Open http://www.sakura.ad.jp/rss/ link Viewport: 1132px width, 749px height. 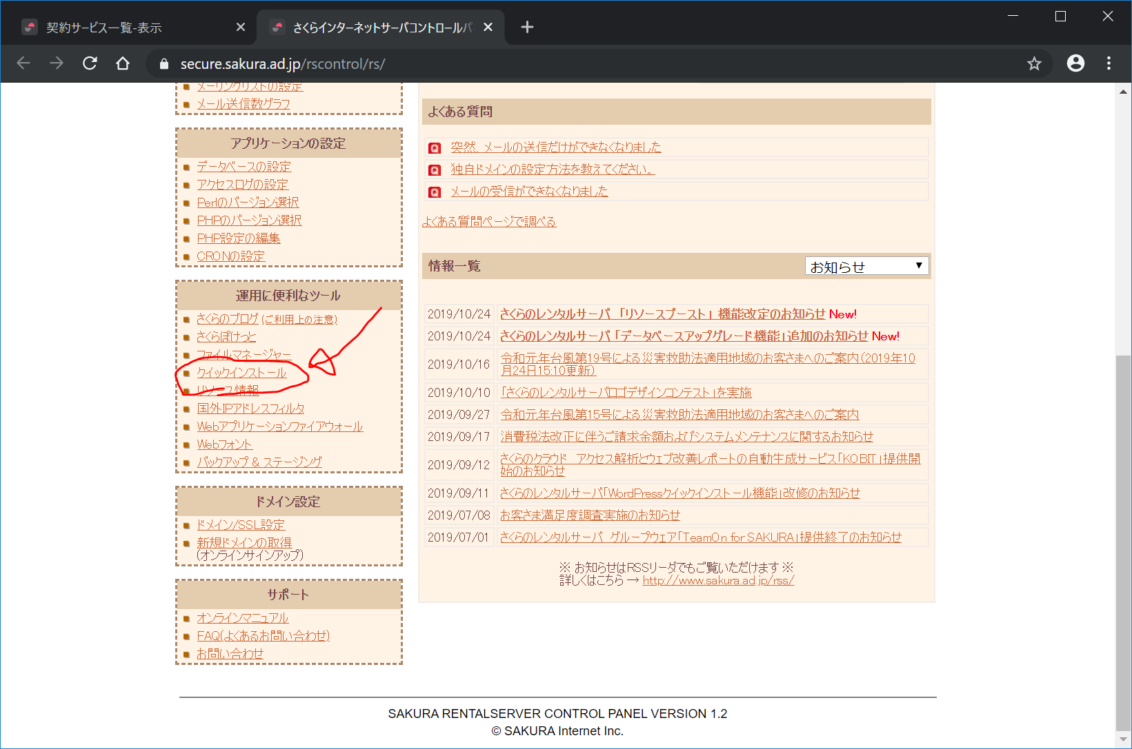tap(718, 580)
